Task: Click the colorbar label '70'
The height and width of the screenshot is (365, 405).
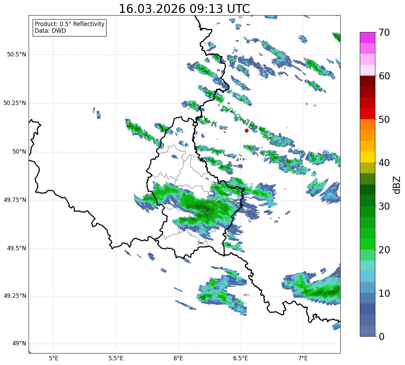Action: click(384, 32)
